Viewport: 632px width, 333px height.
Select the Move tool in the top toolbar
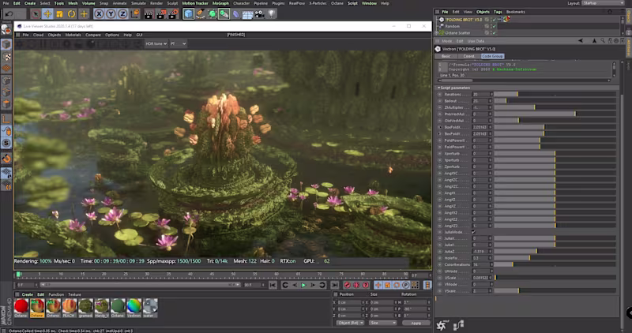point(47,13)
